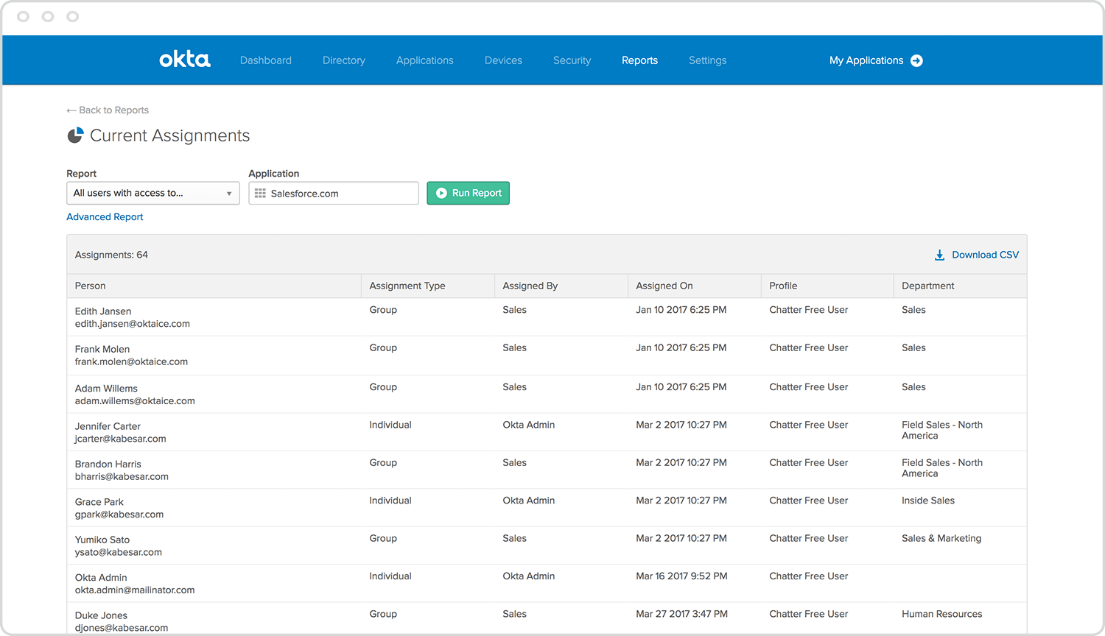Open the Settings menu
Screen dimensions: 1105x636
tap(707, 60)
